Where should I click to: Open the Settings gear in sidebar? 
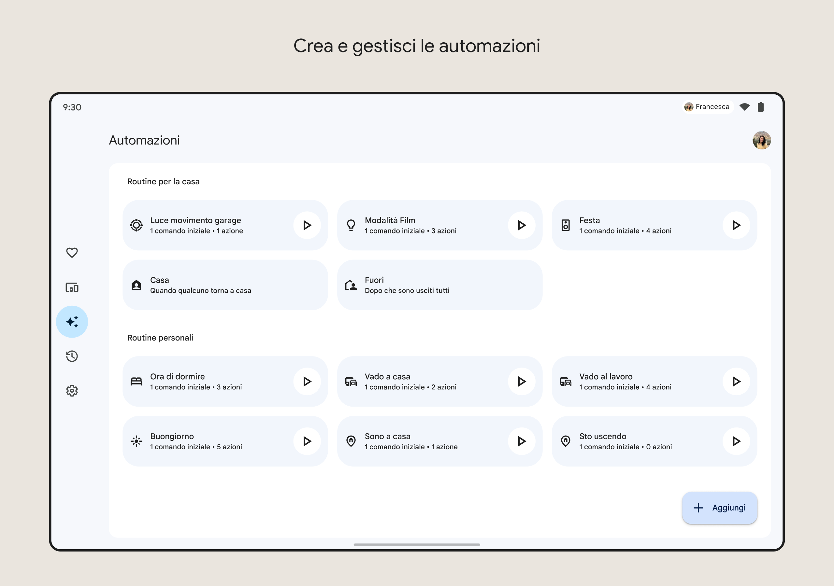tap(72, 391)
